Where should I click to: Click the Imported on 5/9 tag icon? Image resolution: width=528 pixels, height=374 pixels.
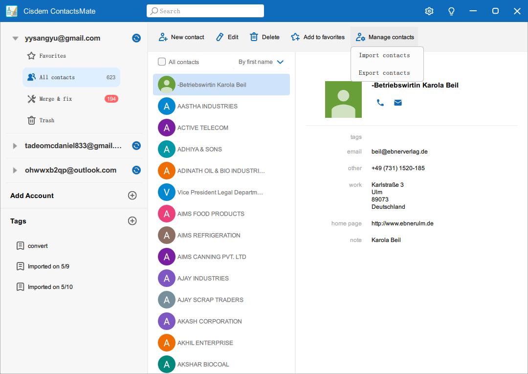(x=20, y=266)
